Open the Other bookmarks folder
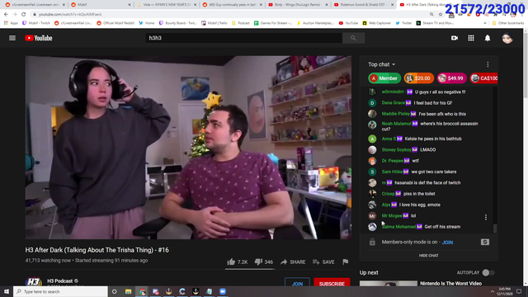 (x=508, y=23)
